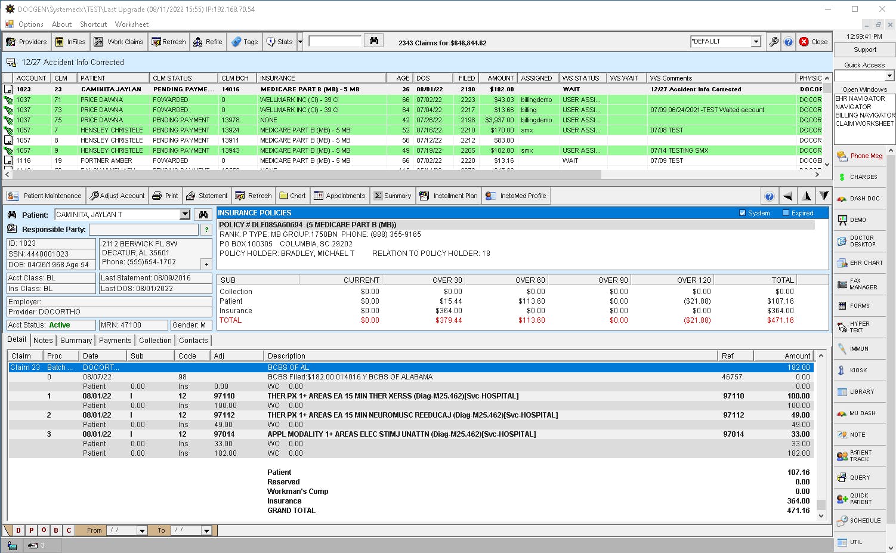Open the EHR Chart sidebar icon
This screenshot has width=896, height=553.
[x=859, y=263]
